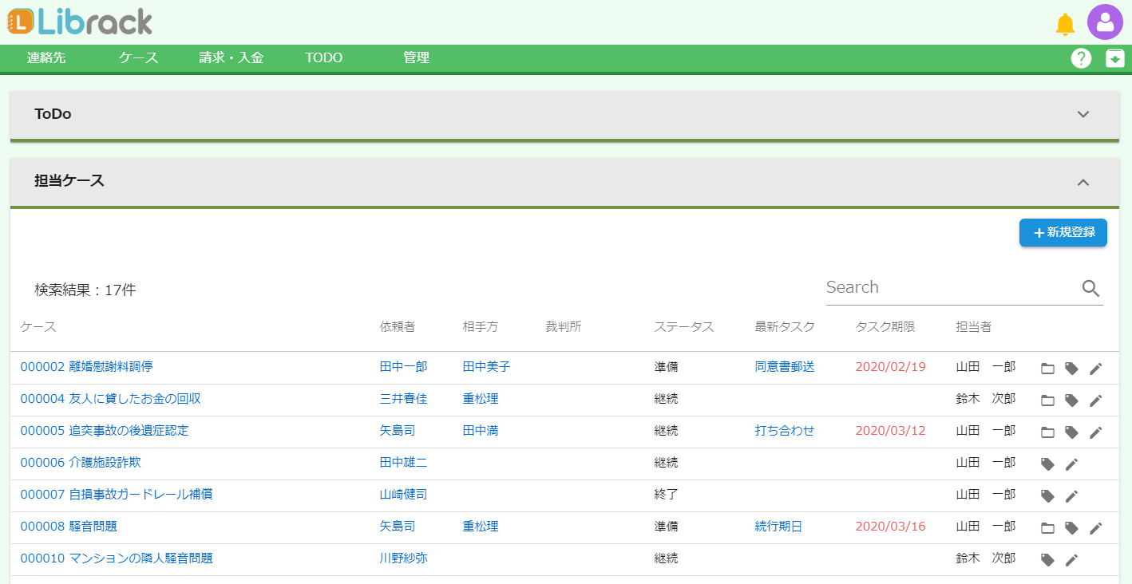Open the 連絡先 menu

tap(46, 58)
